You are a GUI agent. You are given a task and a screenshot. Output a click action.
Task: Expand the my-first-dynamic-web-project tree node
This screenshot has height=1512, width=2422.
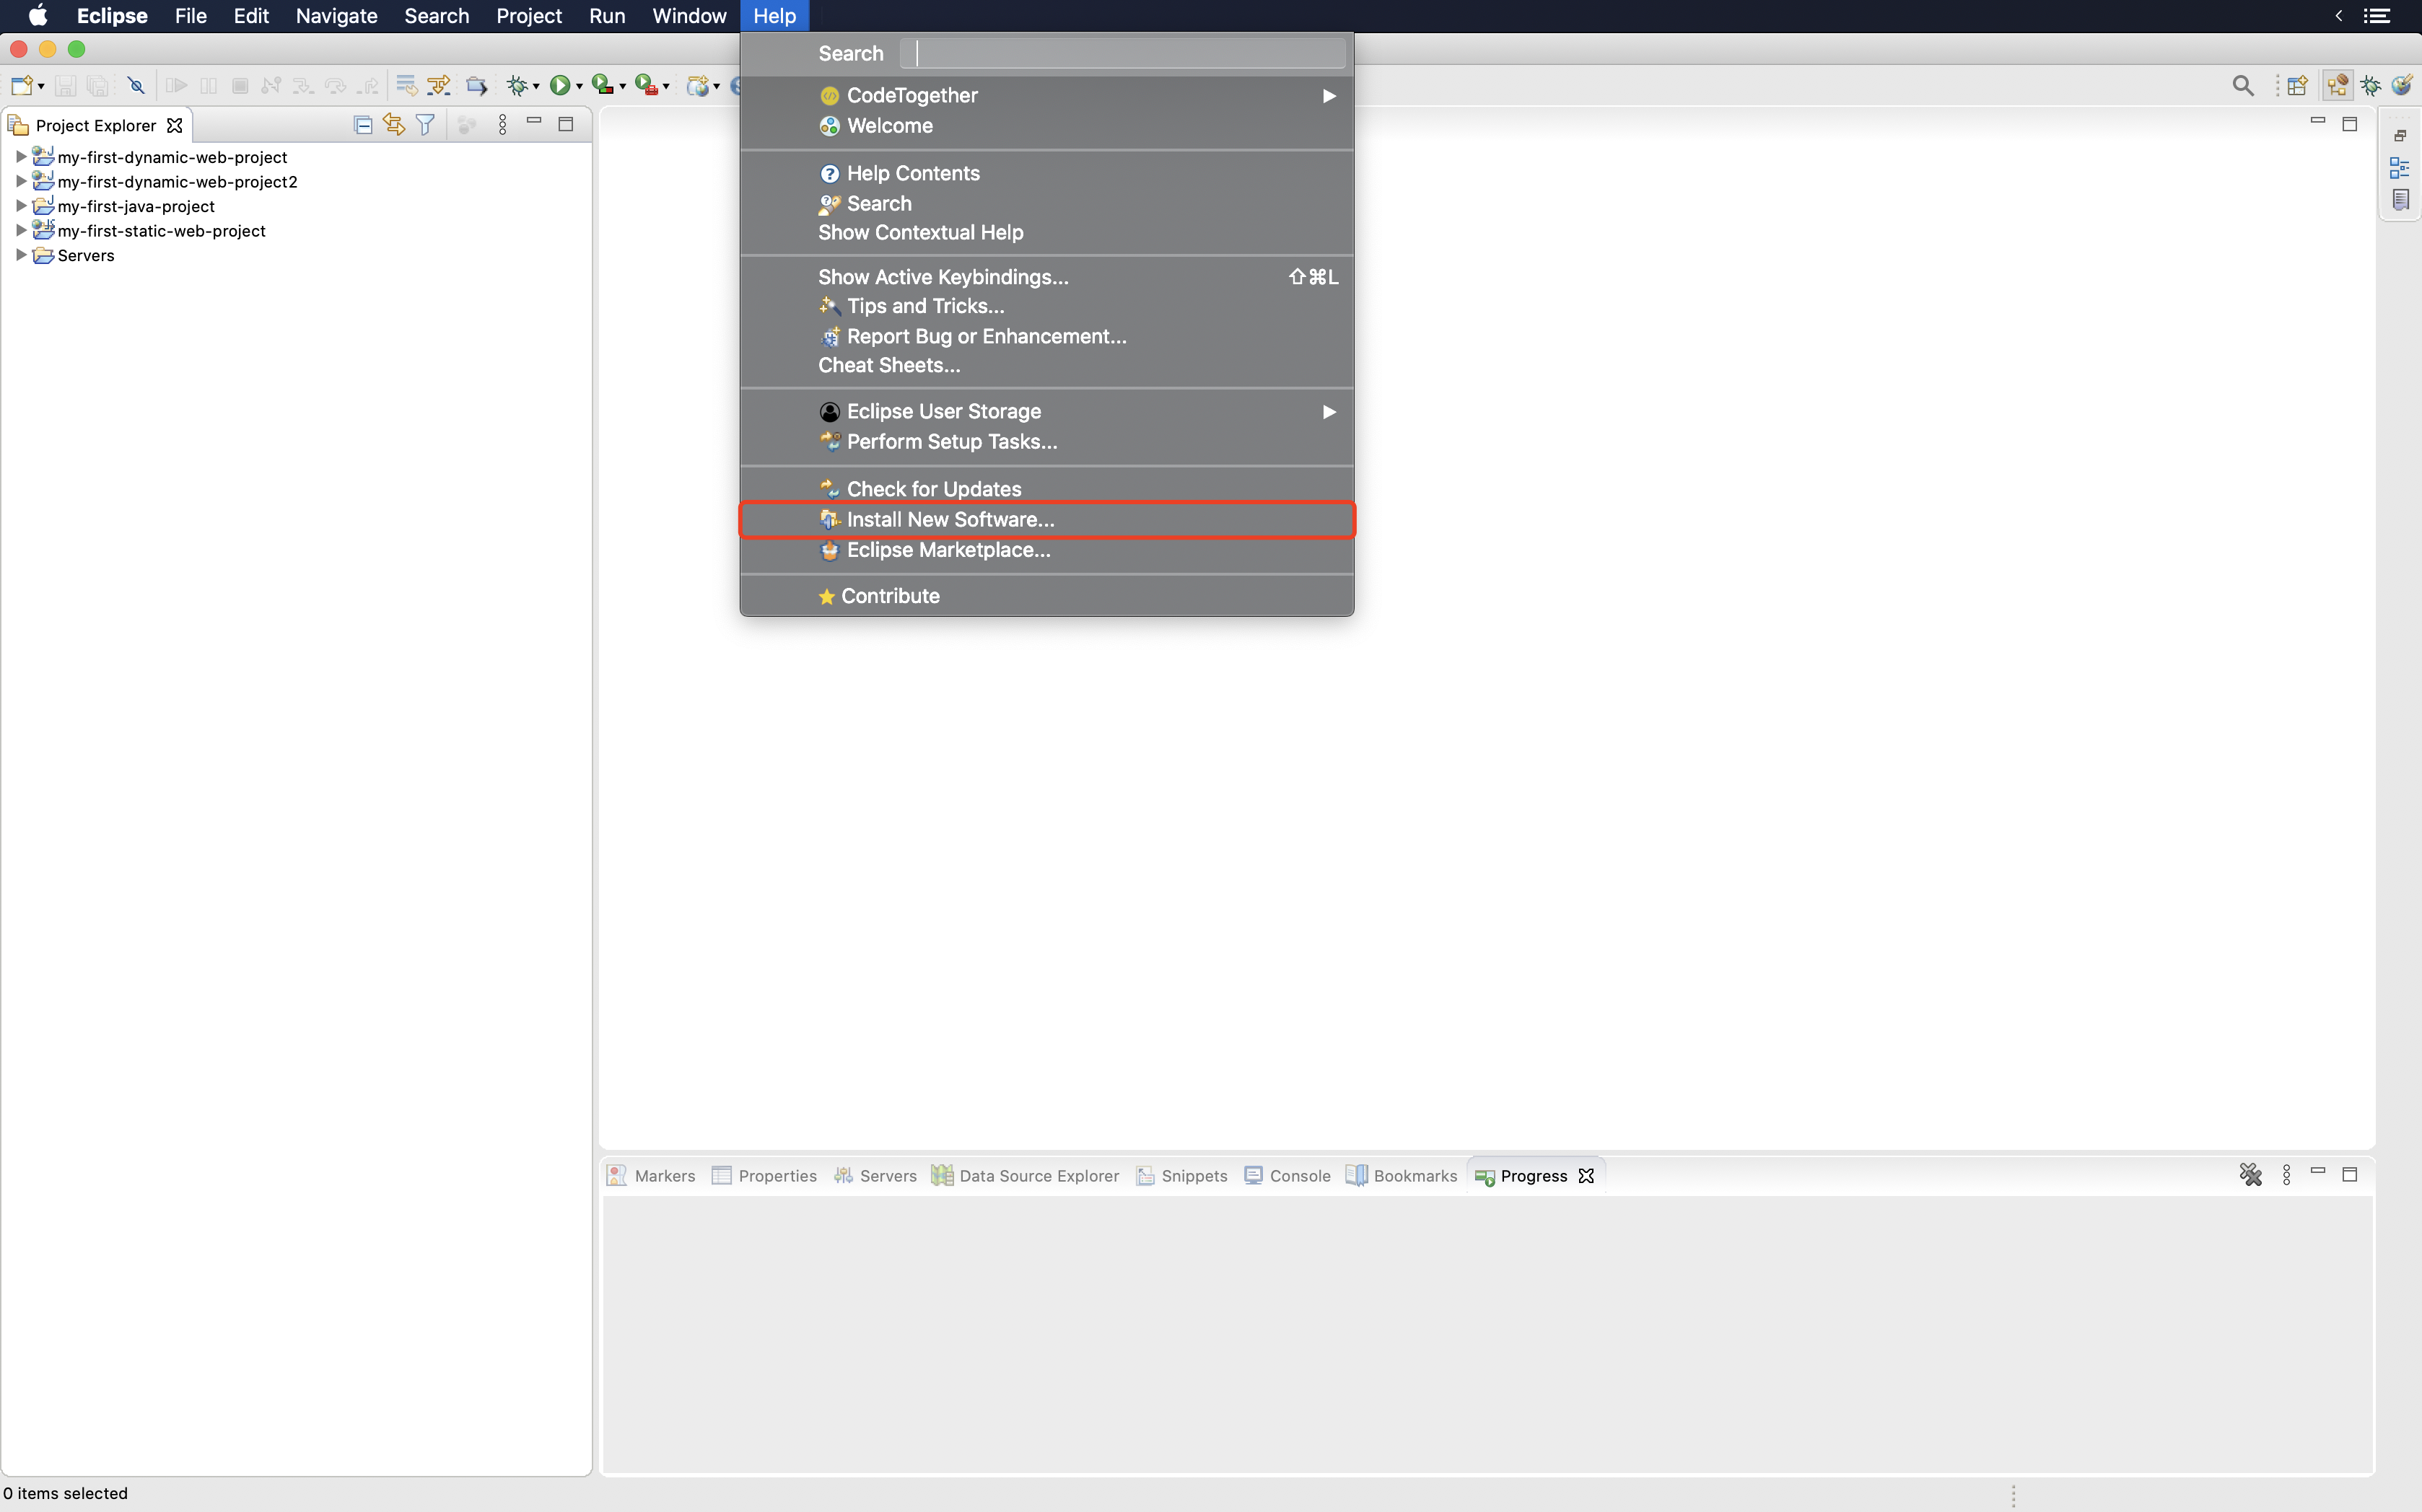(20, 157)
